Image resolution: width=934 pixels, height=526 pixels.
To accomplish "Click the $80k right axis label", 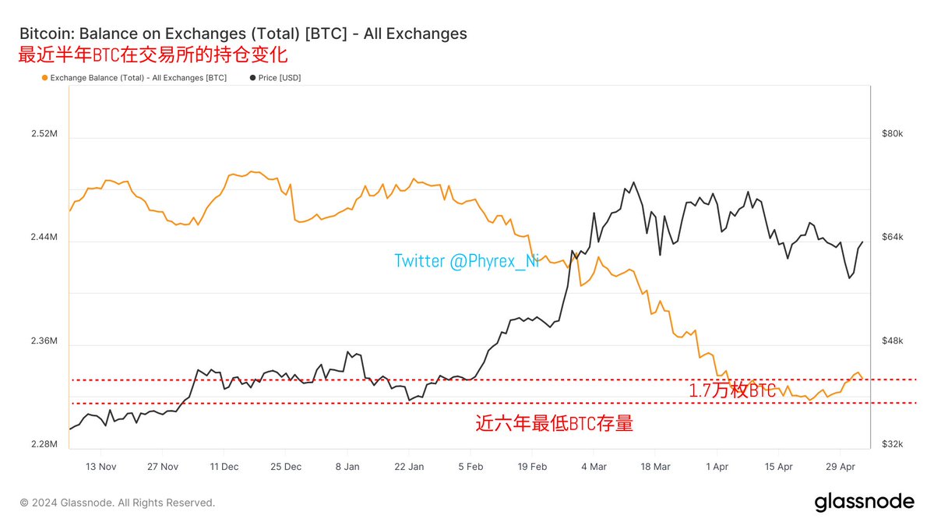I will click(892, 134).
